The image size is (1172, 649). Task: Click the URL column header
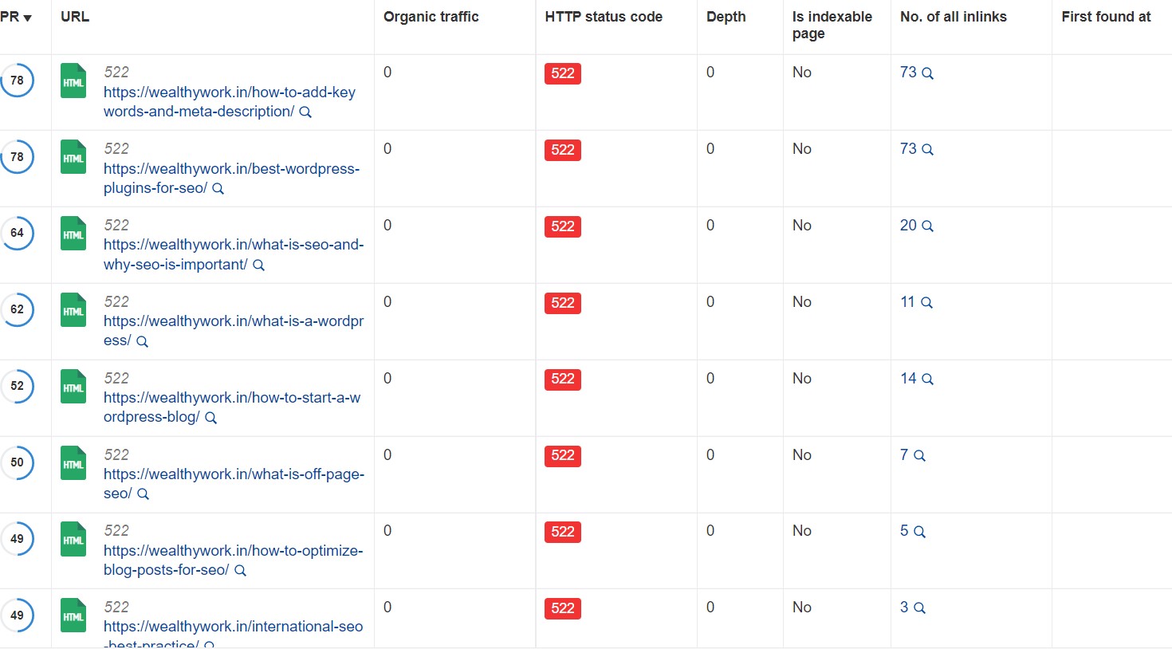click(x=75, y=17)
